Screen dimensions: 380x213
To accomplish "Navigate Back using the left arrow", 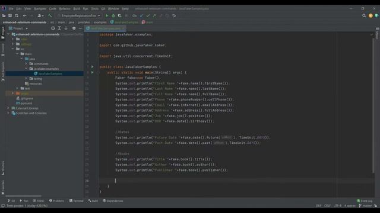I will (24, 16).
